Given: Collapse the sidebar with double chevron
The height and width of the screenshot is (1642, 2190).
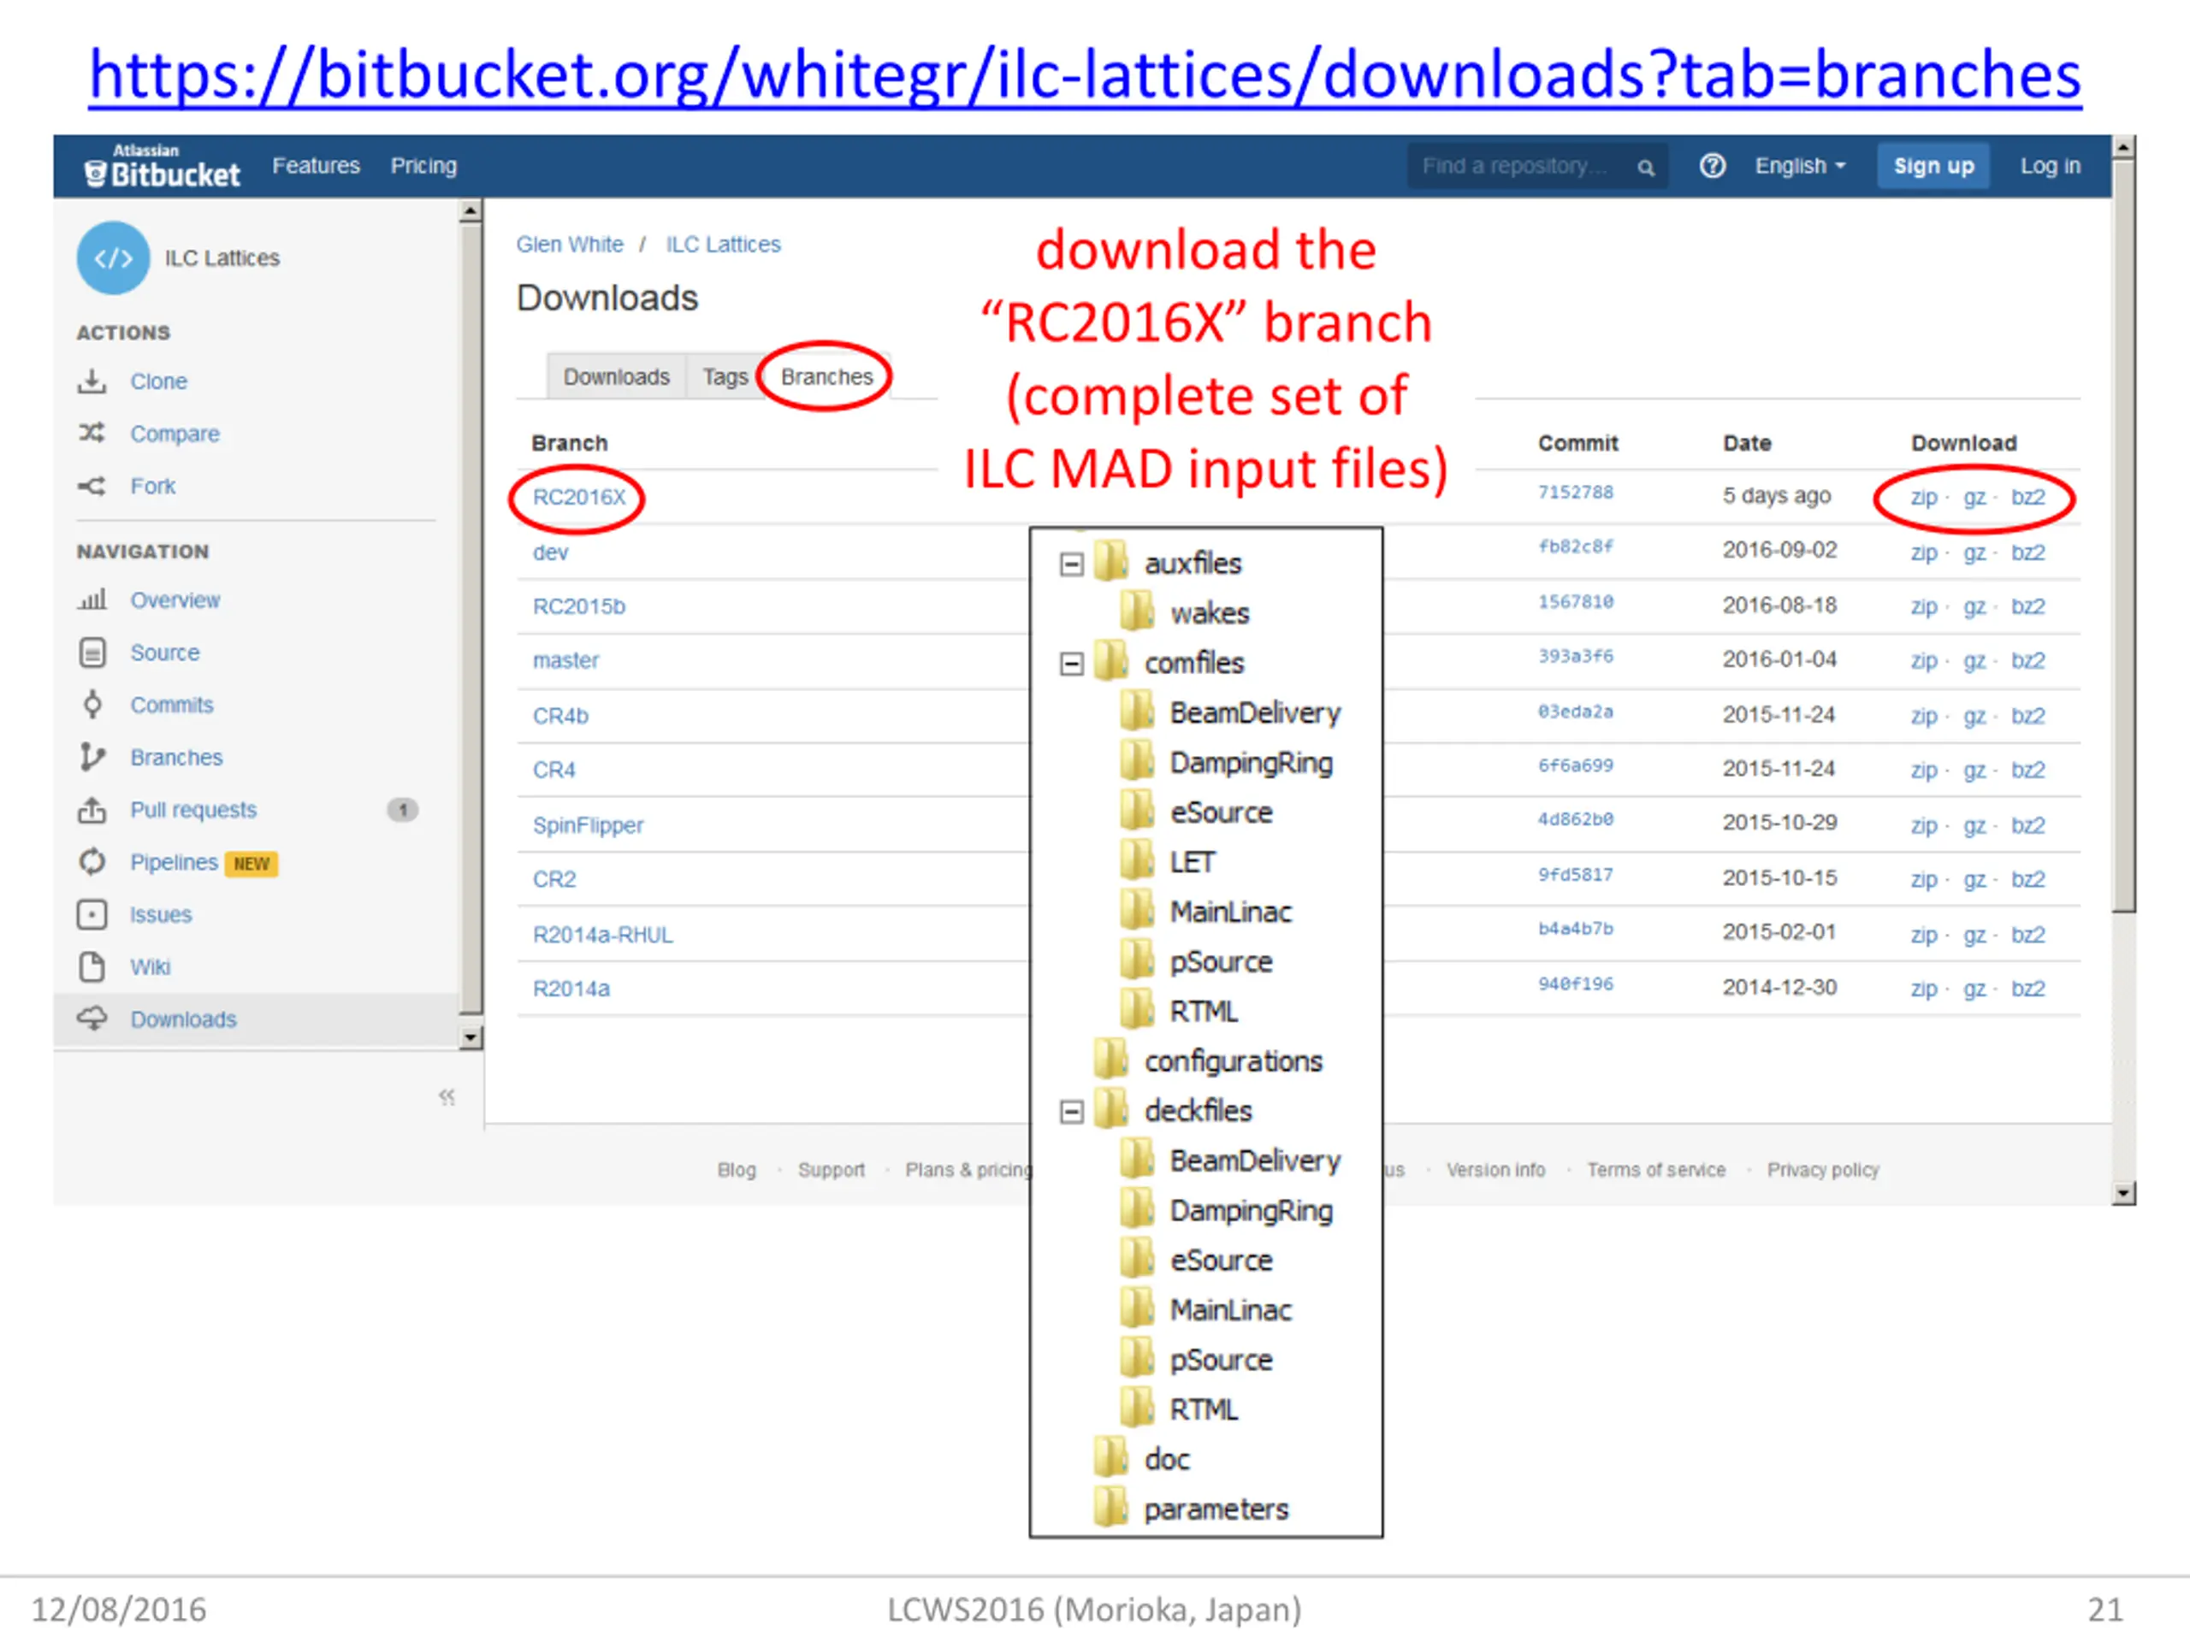Looking at the screenshot, I should pos(447,1096).
